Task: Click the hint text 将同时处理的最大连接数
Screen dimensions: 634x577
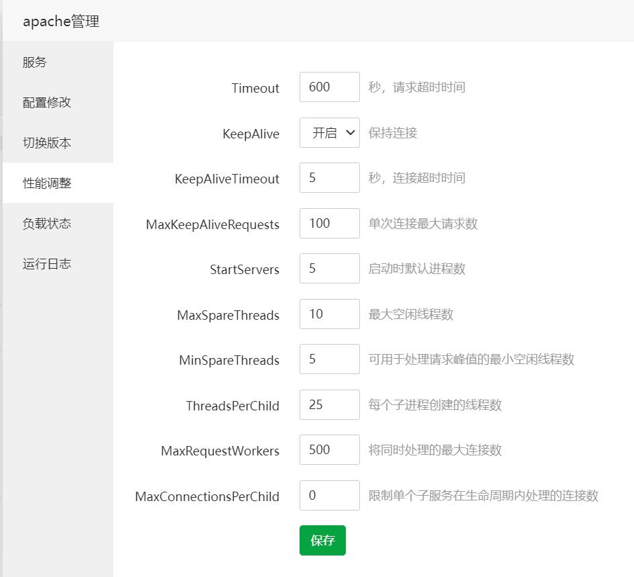Action: (x=435, y=449)
